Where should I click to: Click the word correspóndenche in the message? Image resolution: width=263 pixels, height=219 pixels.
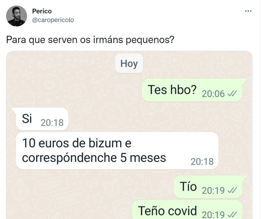[69, 158]
